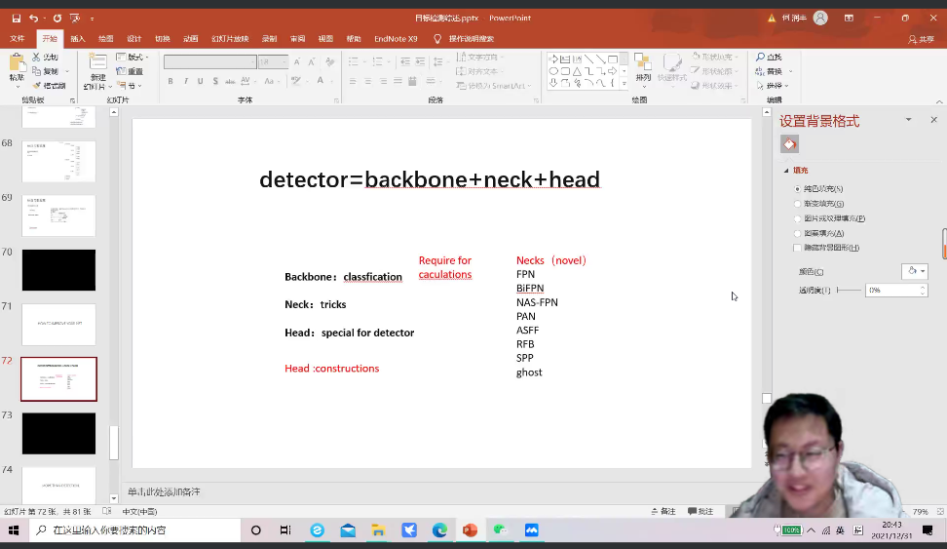The image size is (947, 549).
Task: Open the Replace (替换) dropdown arrow
Action: point(790,71)
